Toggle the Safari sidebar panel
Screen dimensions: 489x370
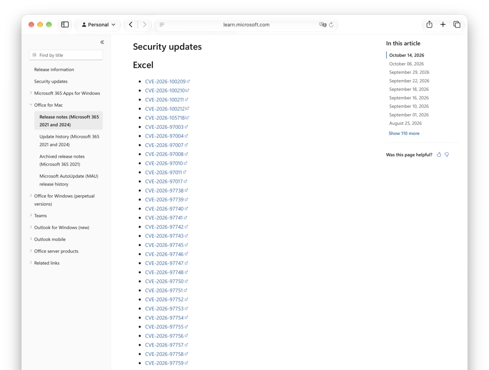coord(65,24)
